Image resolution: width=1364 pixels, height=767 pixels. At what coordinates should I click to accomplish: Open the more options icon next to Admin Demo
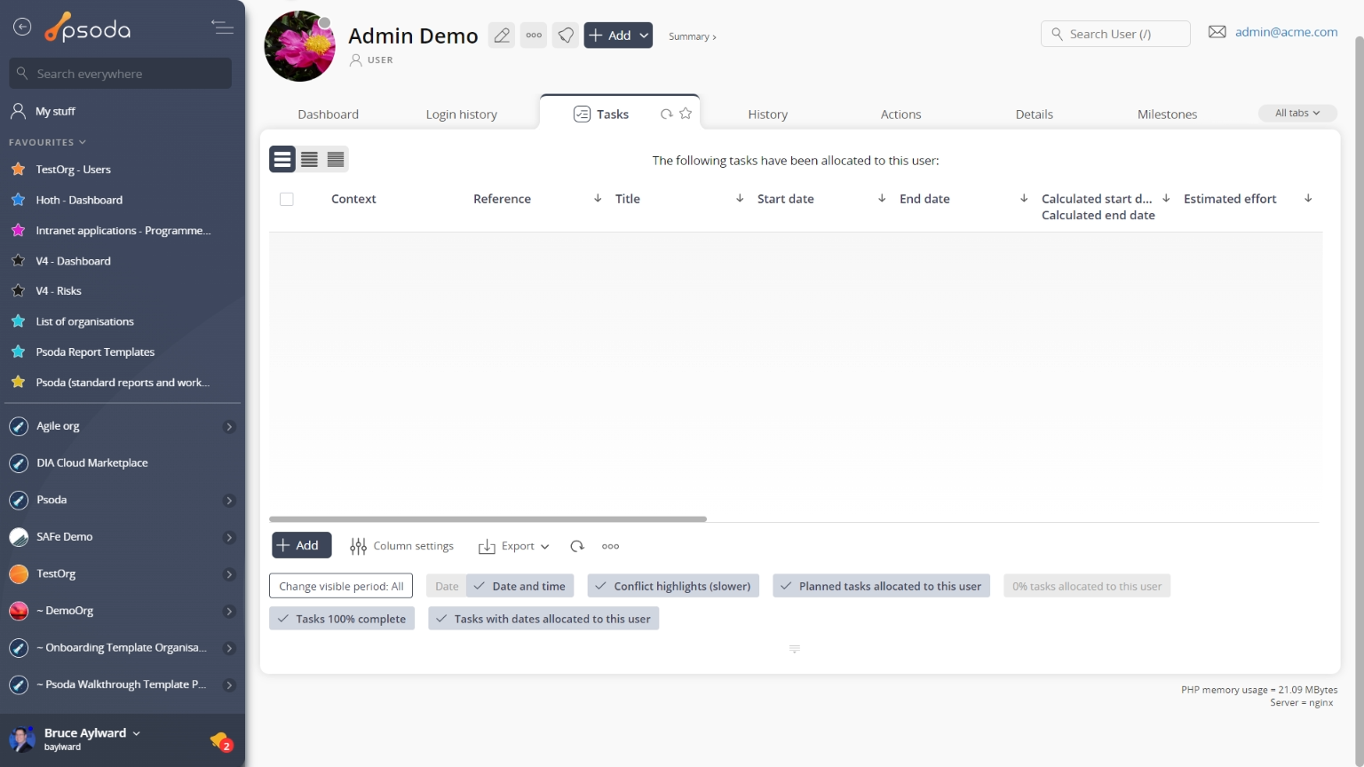(x=534, y=36)
